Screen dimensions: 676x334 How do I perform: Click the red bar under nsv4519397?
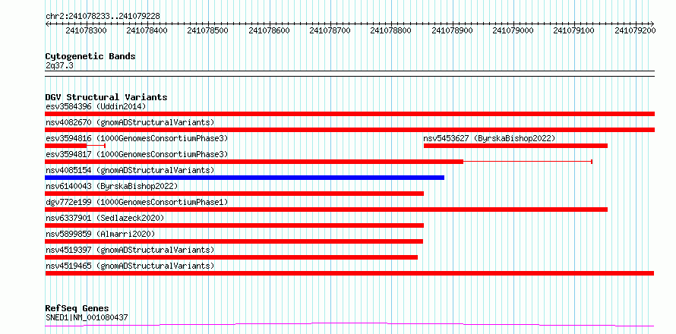point(231,257)
